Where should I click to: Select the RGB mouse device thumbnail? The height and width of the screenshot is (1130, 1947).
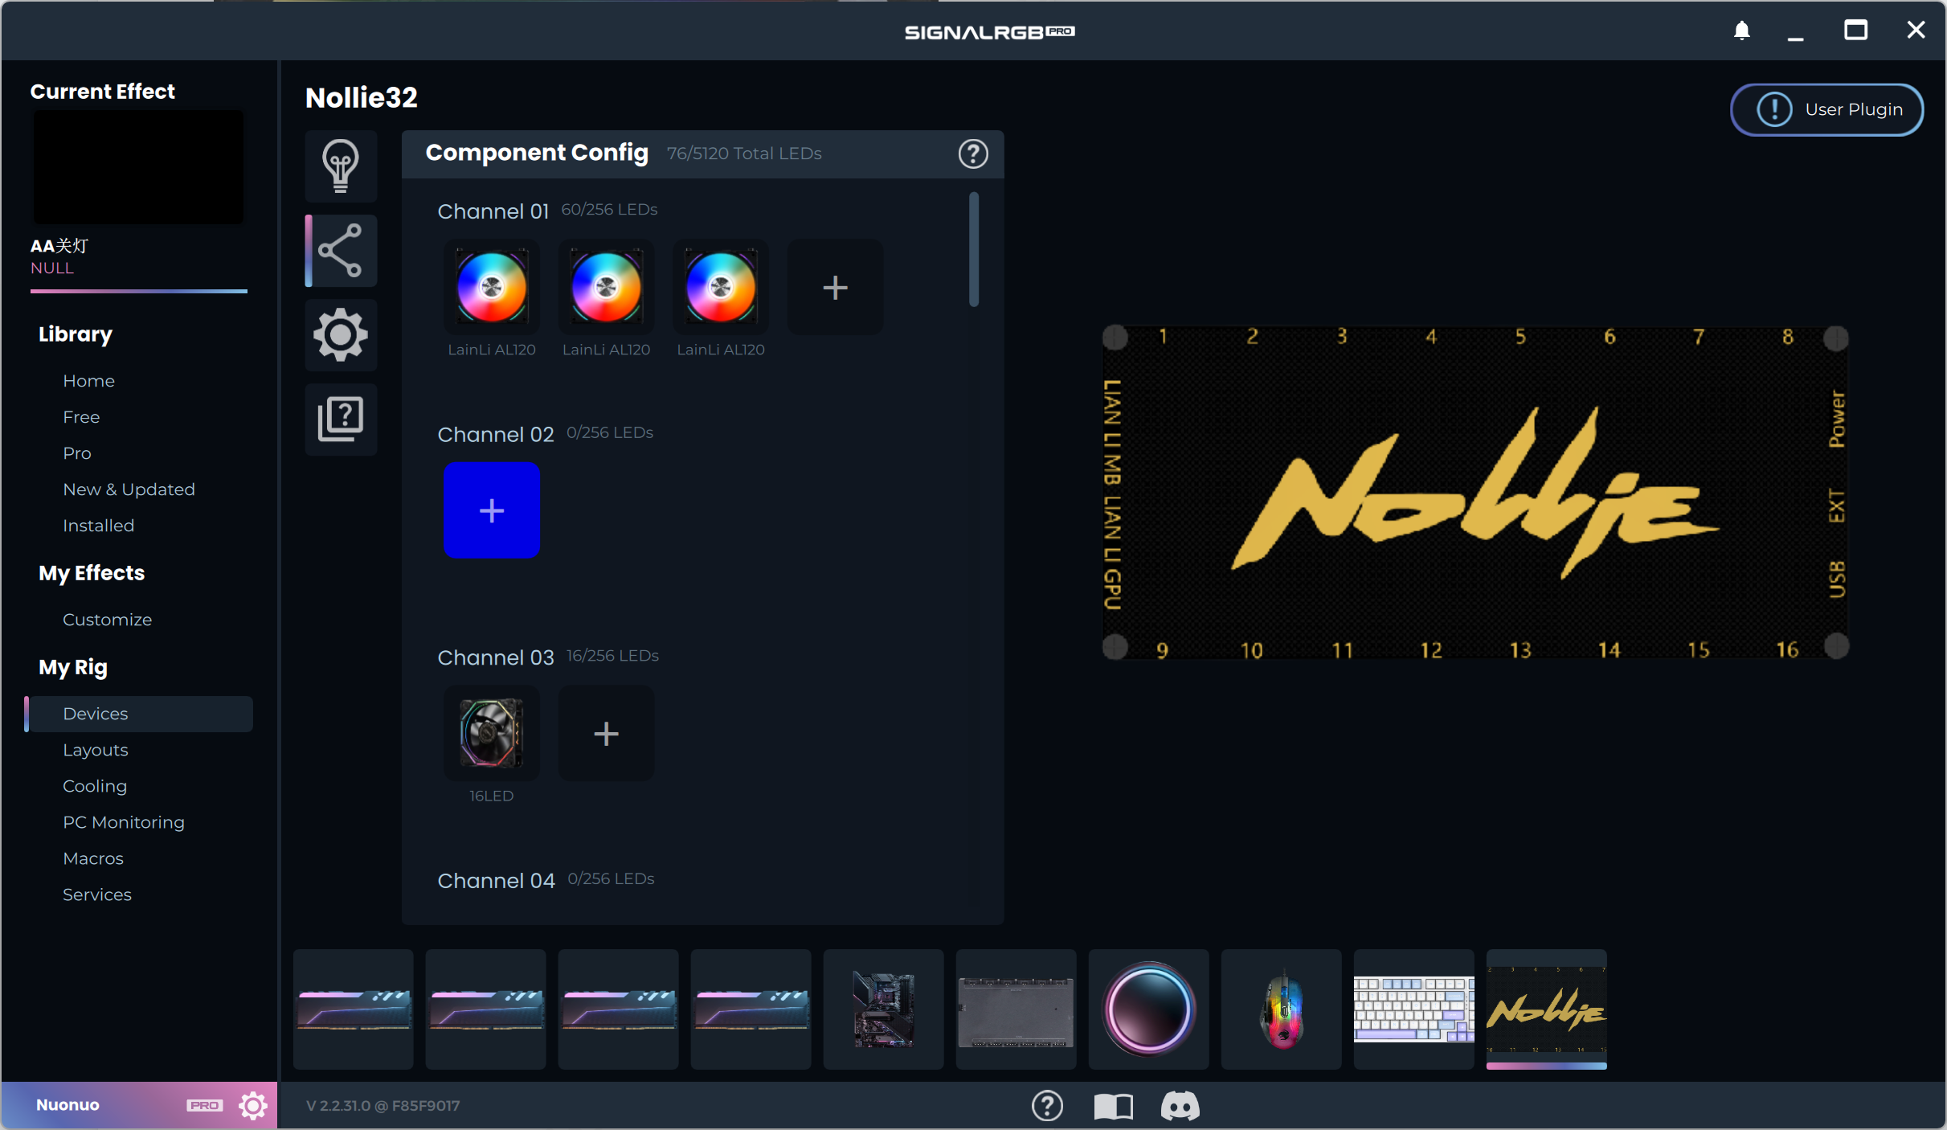point(1282,1009)
